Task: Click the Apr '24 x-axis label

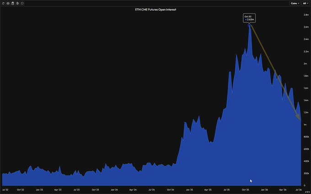Action: pyautogui.click(x=133, y=189)
